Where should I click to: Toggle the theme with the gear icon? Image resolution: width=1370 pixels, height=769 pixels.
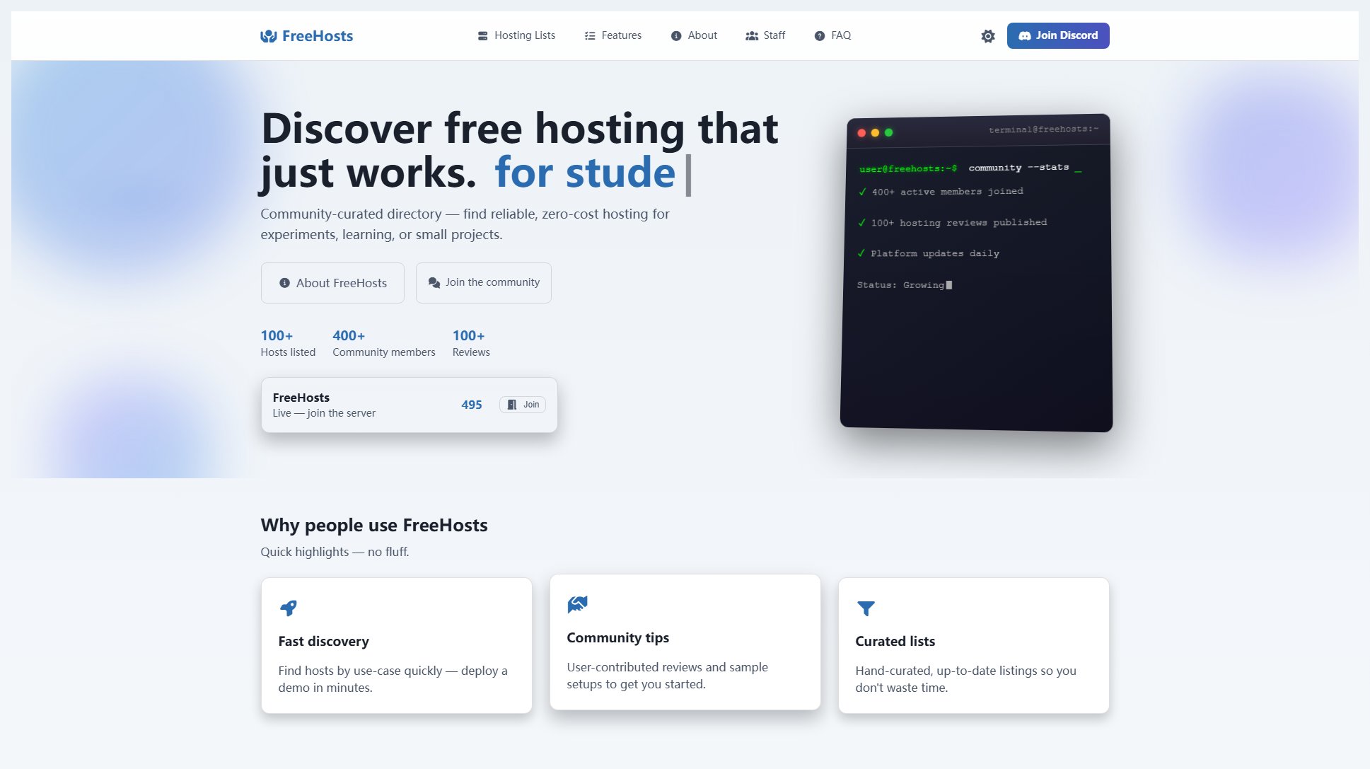pos(987,35)
